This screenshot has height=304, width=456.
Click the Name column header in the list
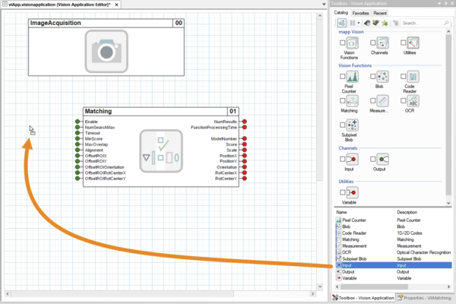point(364,212)
